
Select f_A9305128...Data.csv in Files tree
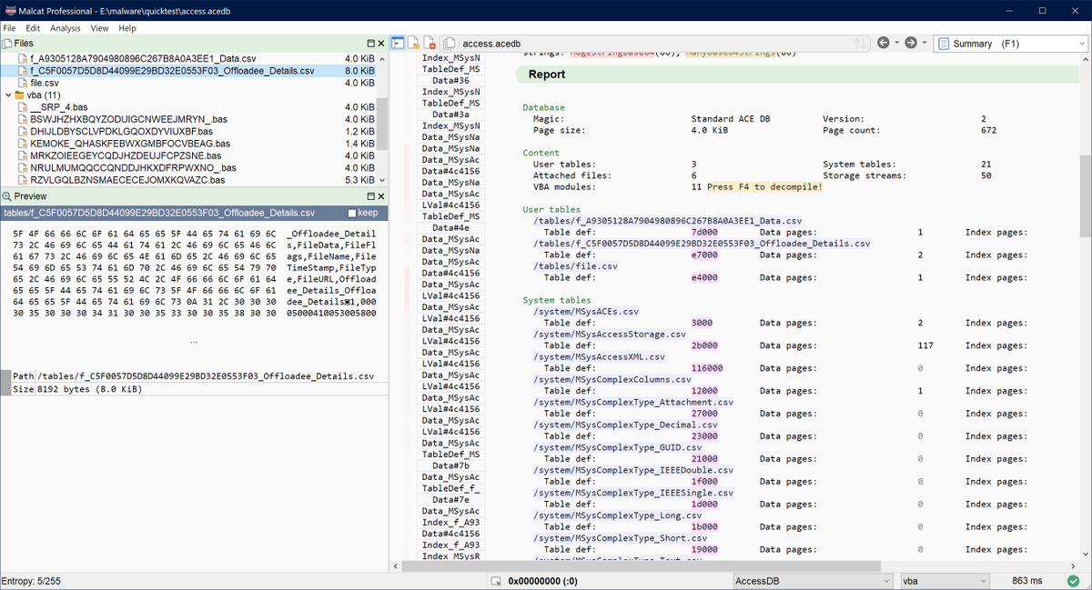tap(188, 58)
